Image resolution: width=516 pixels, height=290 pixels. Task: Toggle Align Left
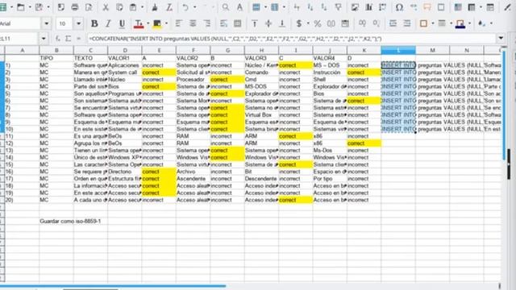[x=179, y=23]
